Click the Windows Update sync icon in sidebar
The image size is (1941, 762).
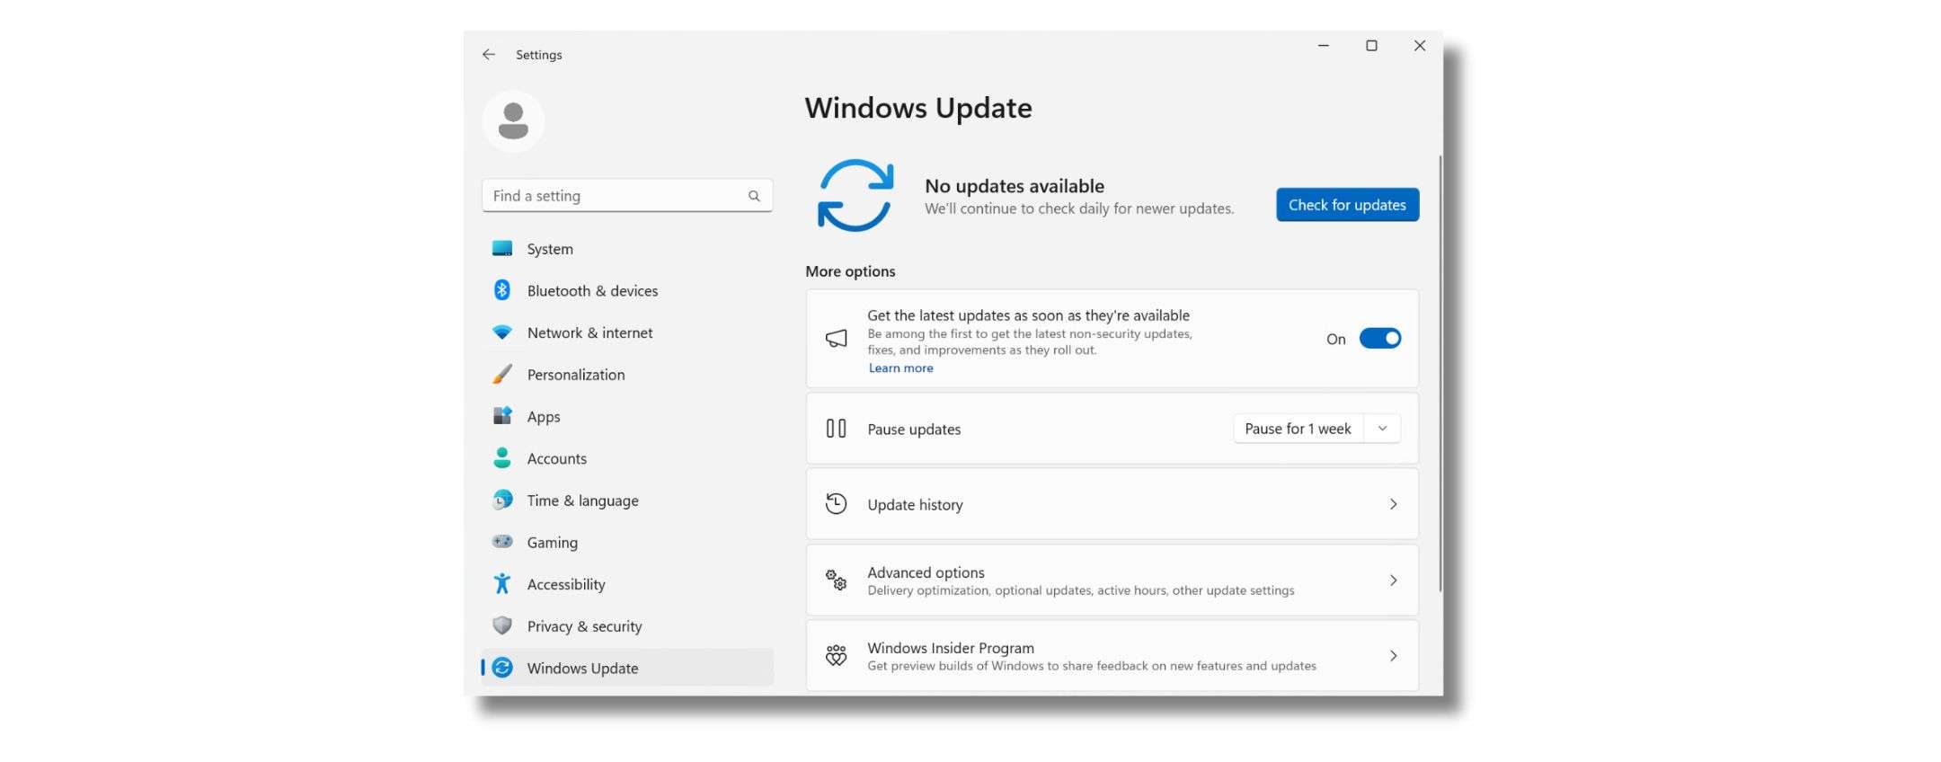[502, 668]
